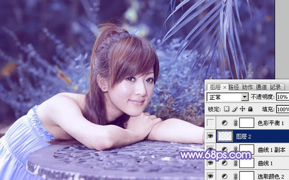Click the lock position move icon
Viewport: 289px width, 180px height.
tap(242, 109)
